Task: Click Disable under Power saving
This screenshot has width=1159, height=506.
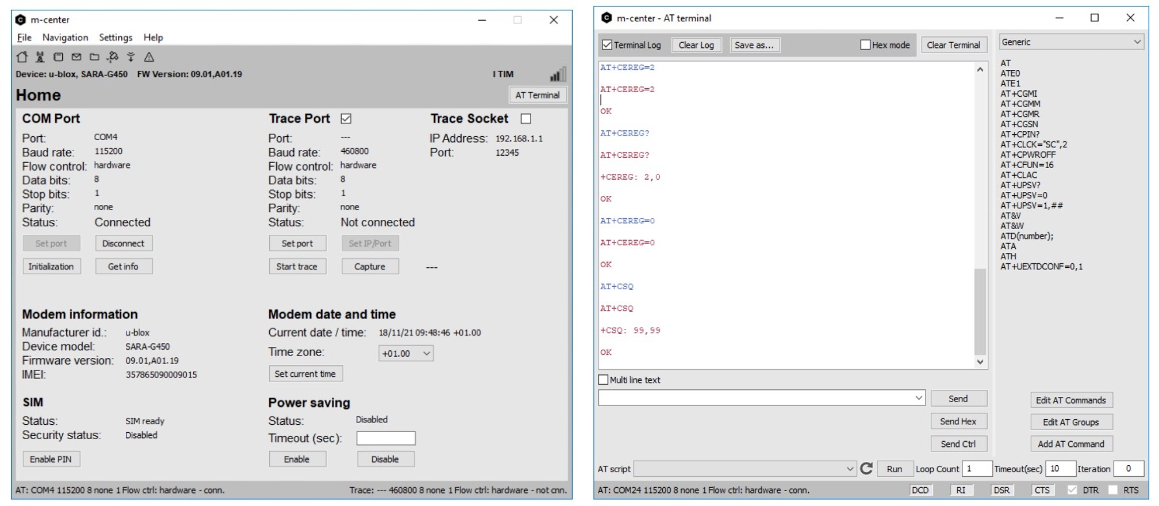Action: [385, 459]
